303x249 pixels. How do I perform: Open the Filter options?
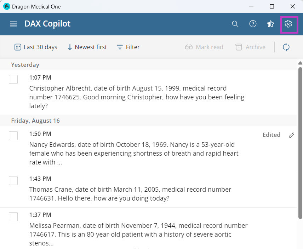[x=128, y=47]
